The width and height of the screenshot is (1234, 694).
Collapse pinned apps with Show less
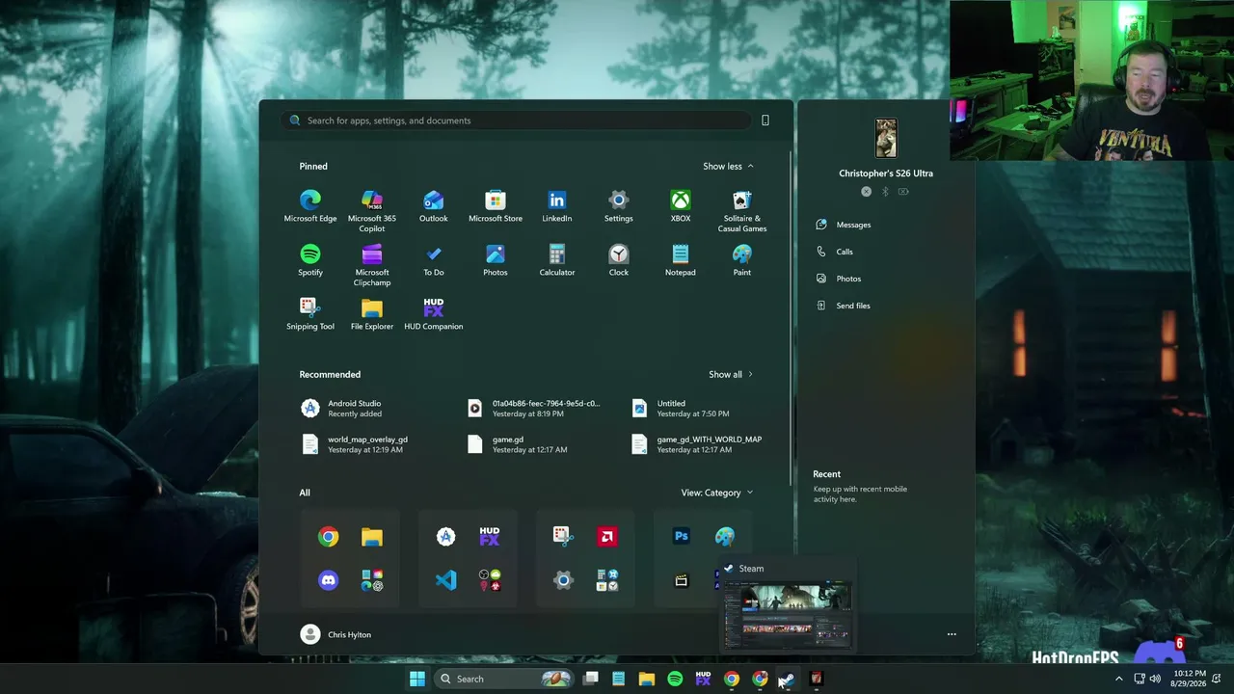pyautogui.click(x=728, y=166)
